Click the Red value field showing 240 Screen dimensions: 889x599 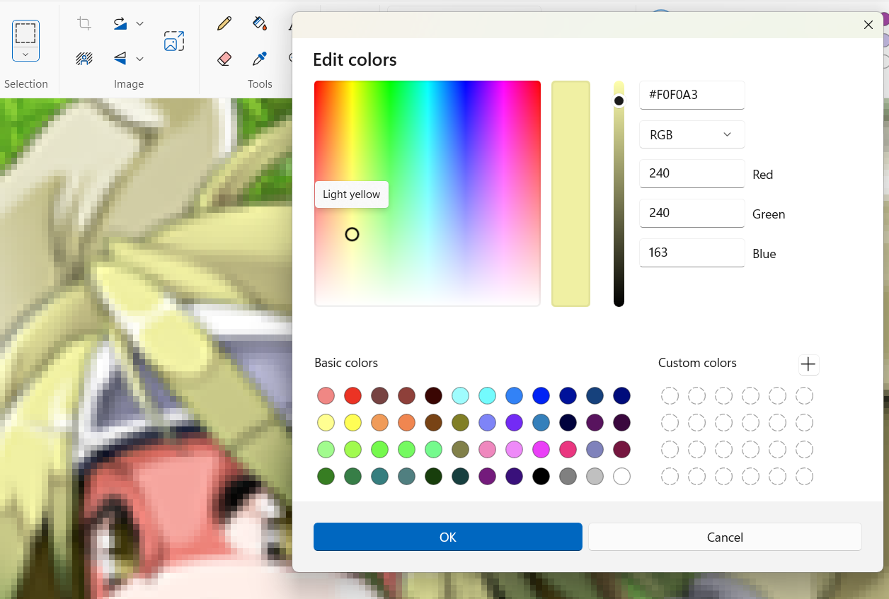[x=692, y=173]
